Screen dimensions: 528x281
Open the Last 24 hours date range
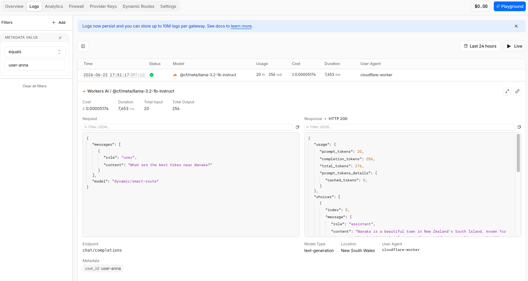[480, 46]
